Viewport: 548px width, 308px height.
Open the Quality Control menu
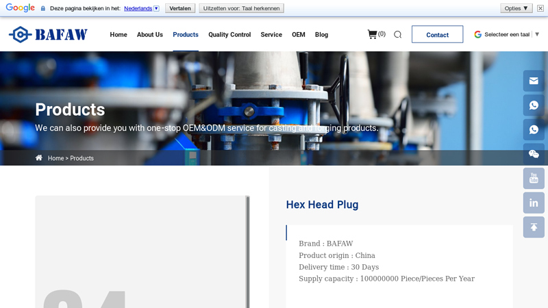[229, 35]
